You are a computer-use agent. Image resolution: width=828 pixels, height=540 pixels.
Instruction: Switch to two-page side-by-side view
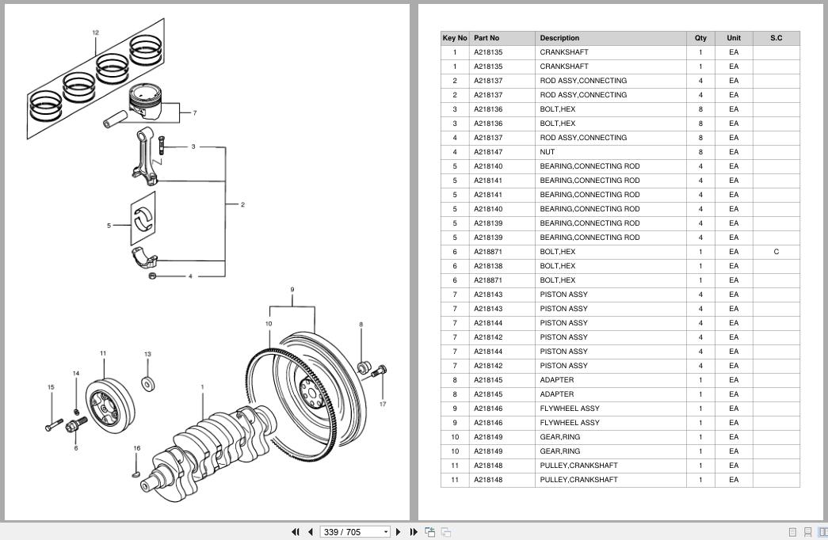[822, 532]
